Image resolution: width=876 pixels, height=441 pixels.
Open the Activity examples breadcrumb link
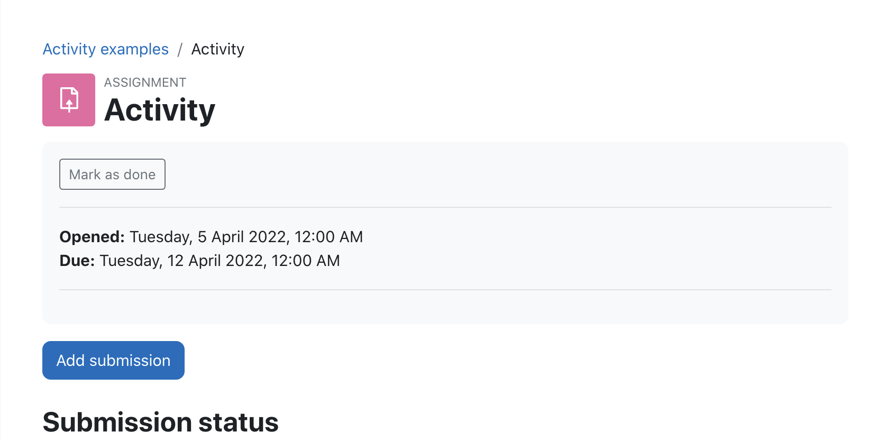[x=106, y=49]
